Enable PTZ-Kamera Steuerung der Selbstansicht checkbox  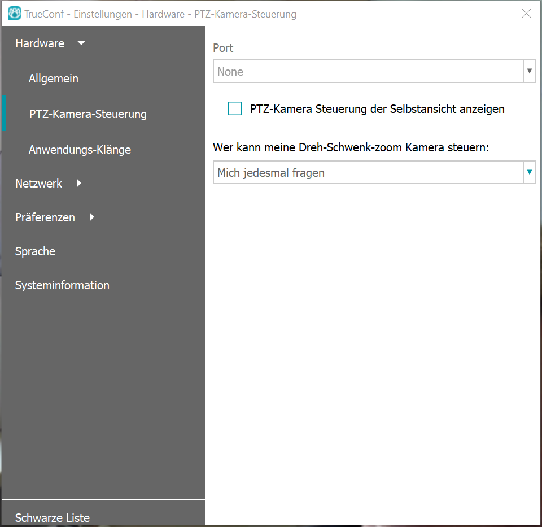click(235, 108)
